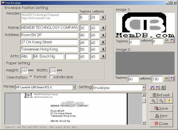Open font settings for Tokwanwan Hong Kong row
The height and width of the screenshot is (130, 178).
(103, 49)
